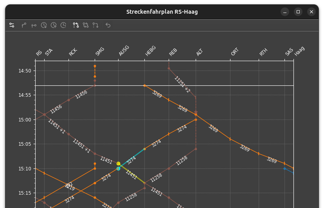324x208 pixels.
Task: Click the SAS station label
Action: 289,52
